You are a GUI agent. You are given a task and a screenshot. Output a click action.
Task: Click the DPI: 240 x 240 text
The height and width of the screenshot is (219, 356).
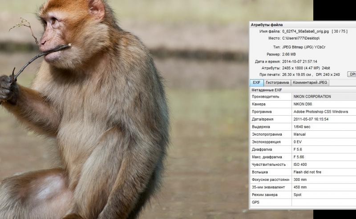tap(328, 74)
